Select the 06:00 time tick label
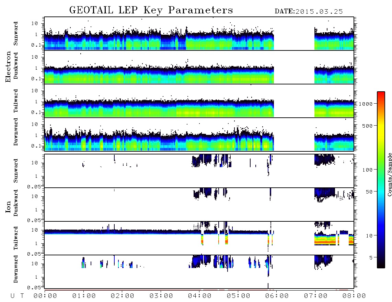The width and height of the screenshot is (392, 302). [x=277, y=296]
